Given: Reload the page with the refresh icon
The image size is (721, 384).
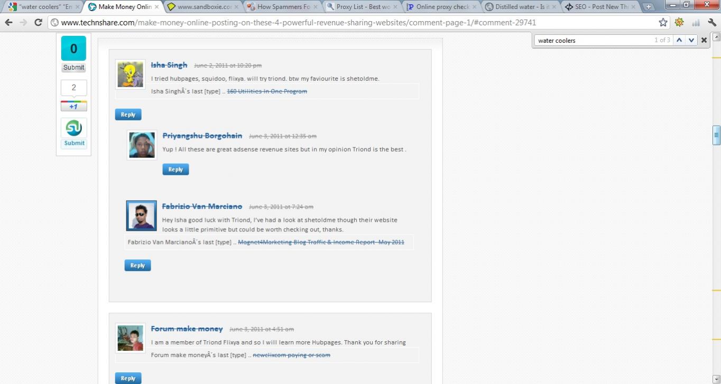Looking at the screenshot, I should point(38,22).
